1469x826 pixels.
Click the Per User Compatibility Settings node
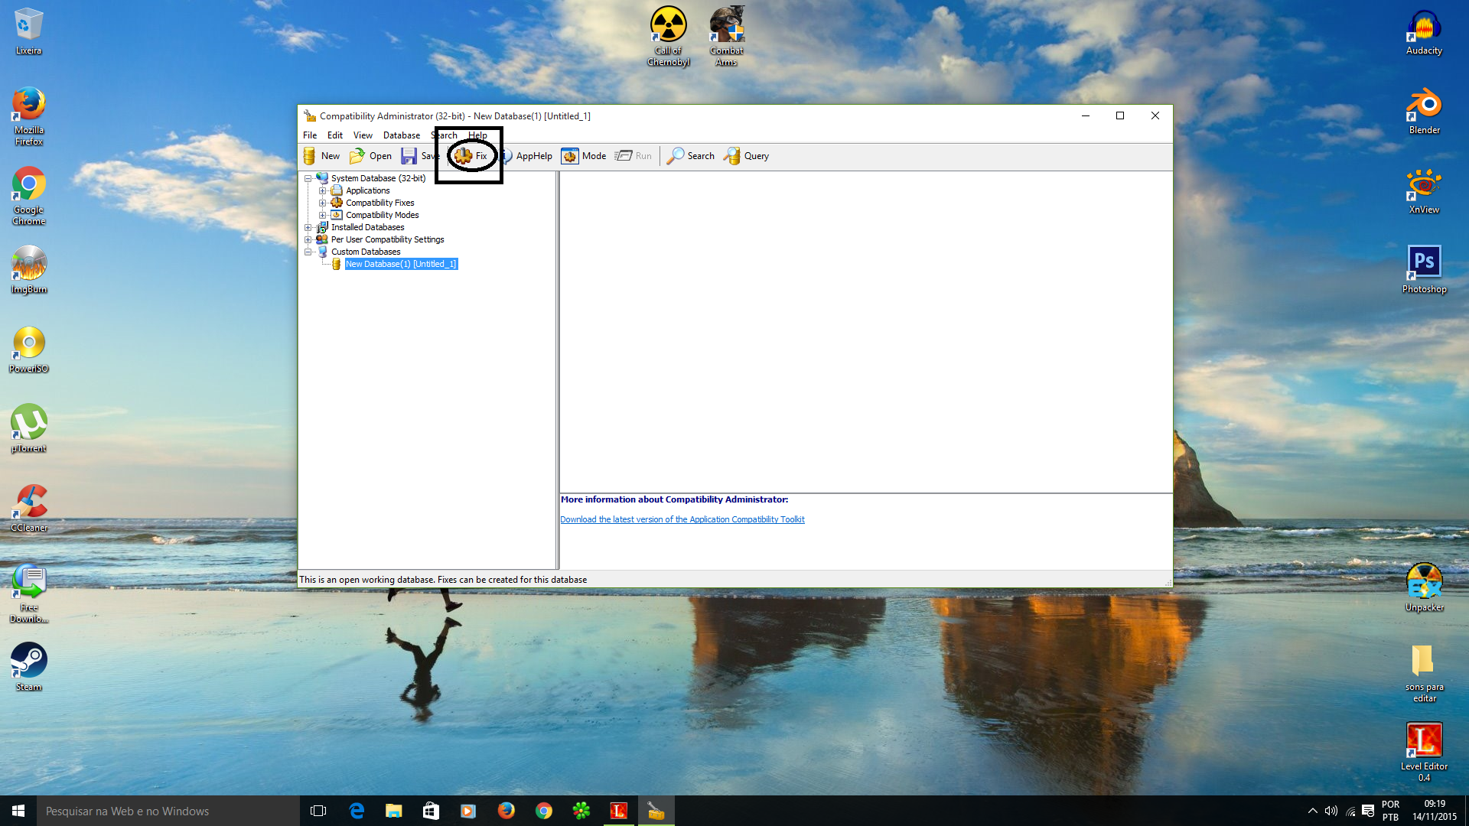click(386, 239)
